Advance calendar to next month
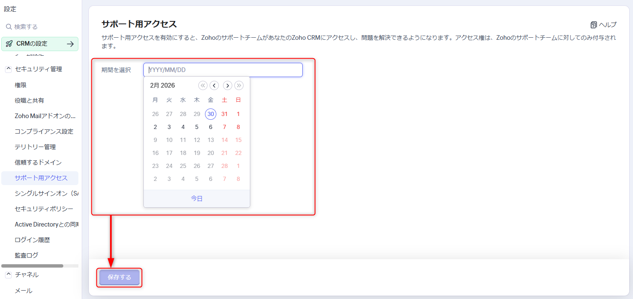633x299 pixels. (227, 85)
